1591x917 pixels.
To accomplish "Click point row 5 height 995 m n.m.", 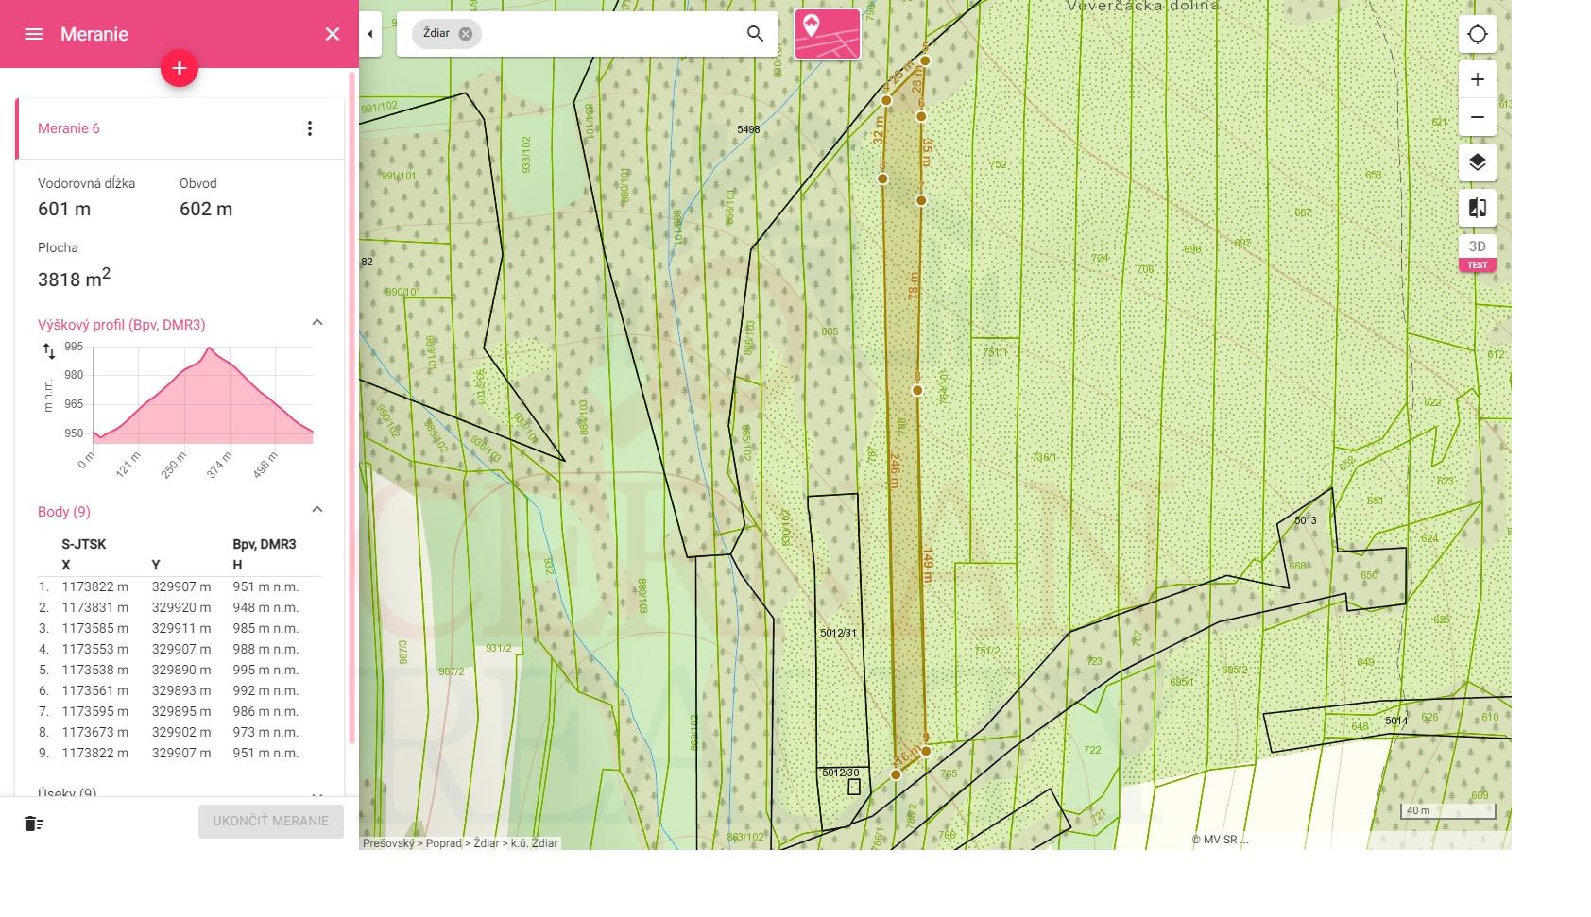I will [265, 670].
